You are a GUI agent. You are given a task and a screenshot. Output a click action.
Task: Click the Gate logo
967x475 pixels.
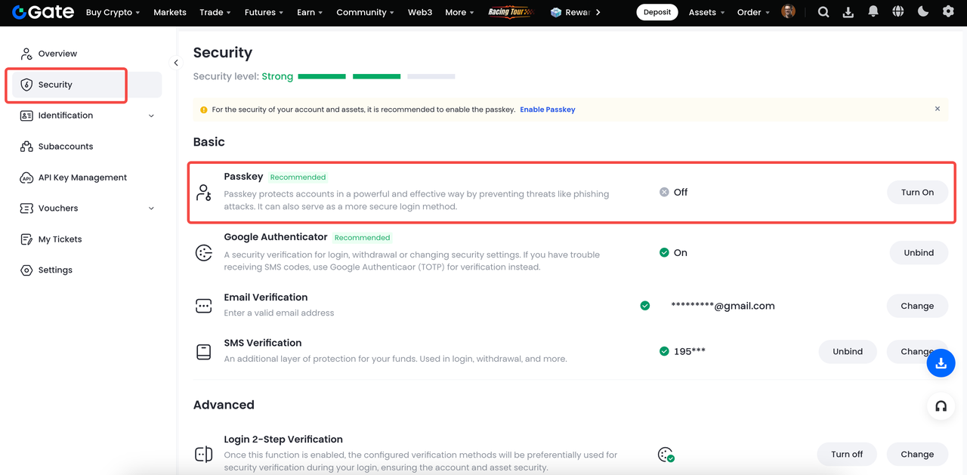point(43,12)
